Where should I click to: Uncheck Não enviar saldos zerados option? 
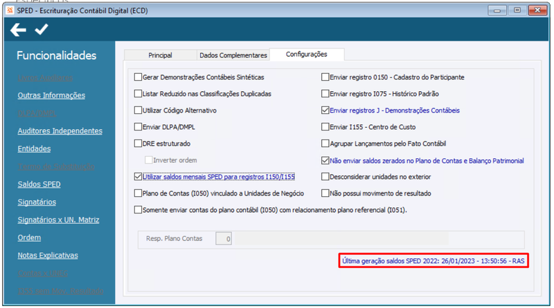(325, 161)
